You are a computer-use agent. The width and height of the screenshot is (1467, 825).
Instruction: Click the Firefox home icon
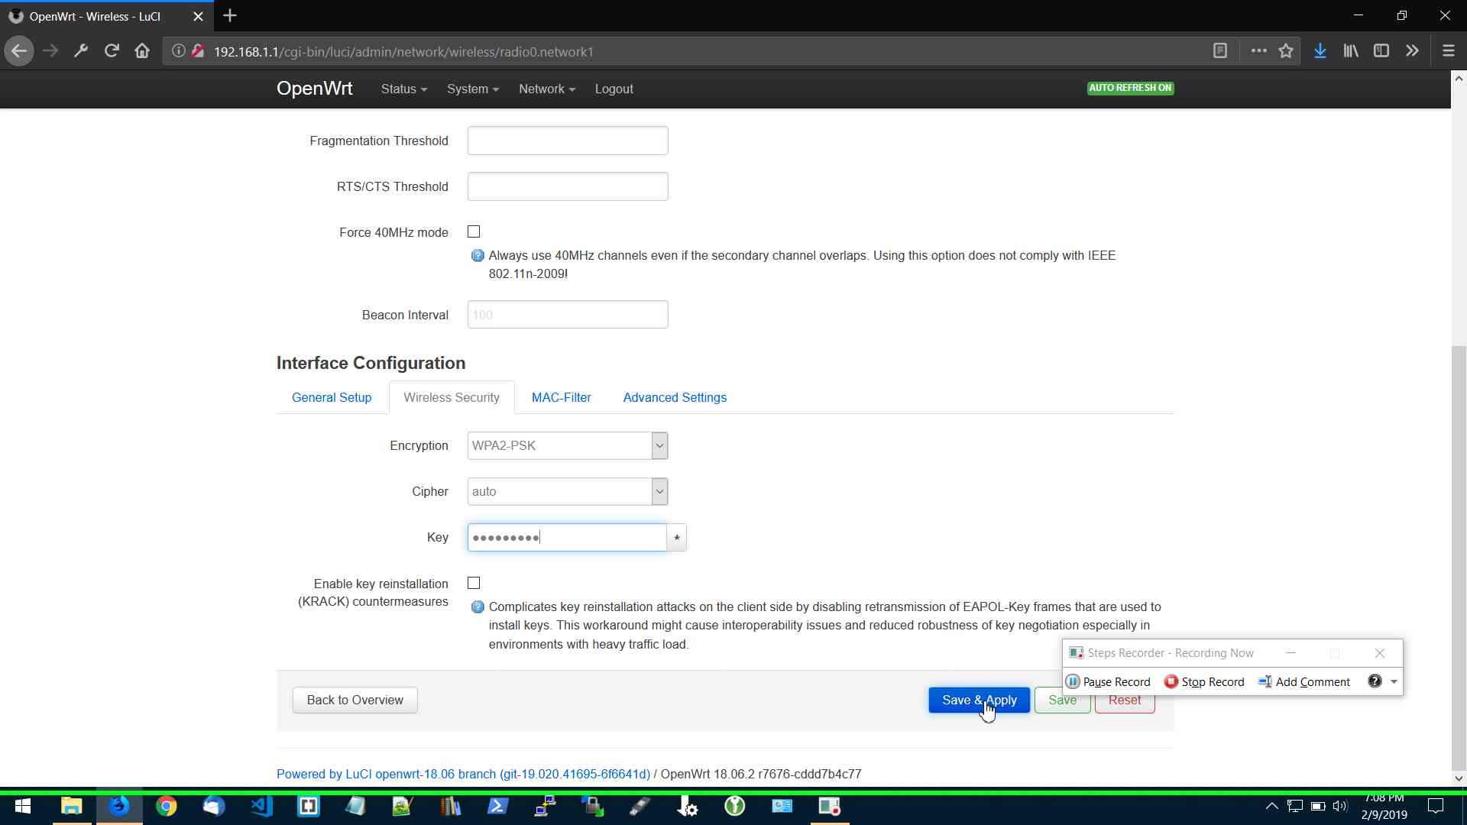pyautogui.click(x=142, y=51)
